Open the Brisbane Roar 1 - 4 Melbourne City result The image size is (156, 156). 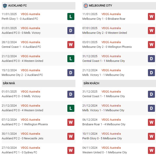[x=104, y=124]
